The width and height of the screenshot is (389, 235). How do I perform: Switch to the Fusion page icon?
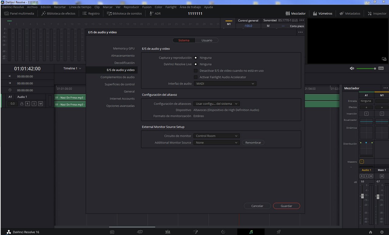pyautogui.click(x=195, y=232)
